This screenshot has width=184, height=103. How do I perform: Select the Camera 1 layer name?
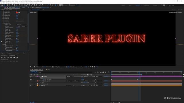coord(45,84)
